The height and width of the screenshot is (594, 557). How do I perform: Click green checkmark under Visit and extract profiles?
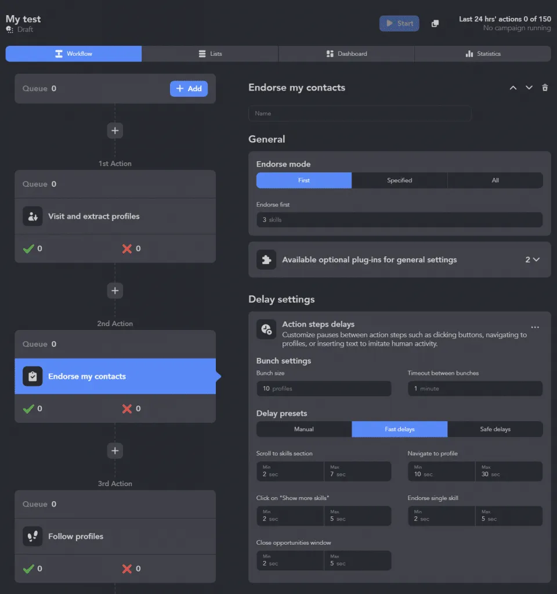click(28, 249)
